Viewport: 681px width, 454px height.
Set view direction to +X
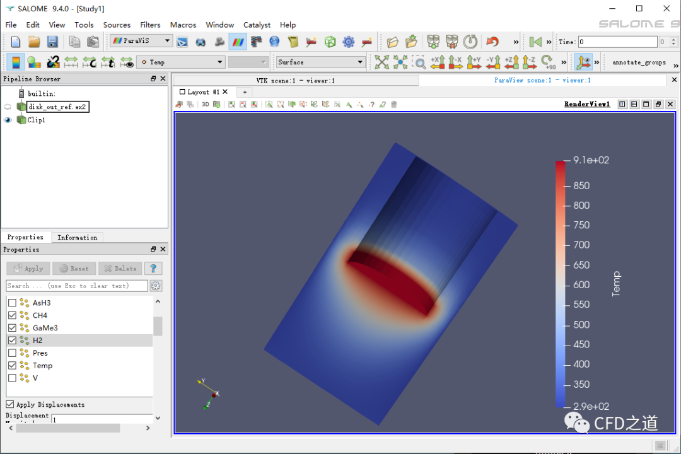point(438,62)
